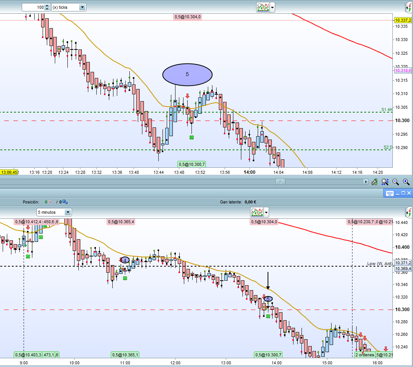Click the S1 4H support line label

tap(387, 110)
